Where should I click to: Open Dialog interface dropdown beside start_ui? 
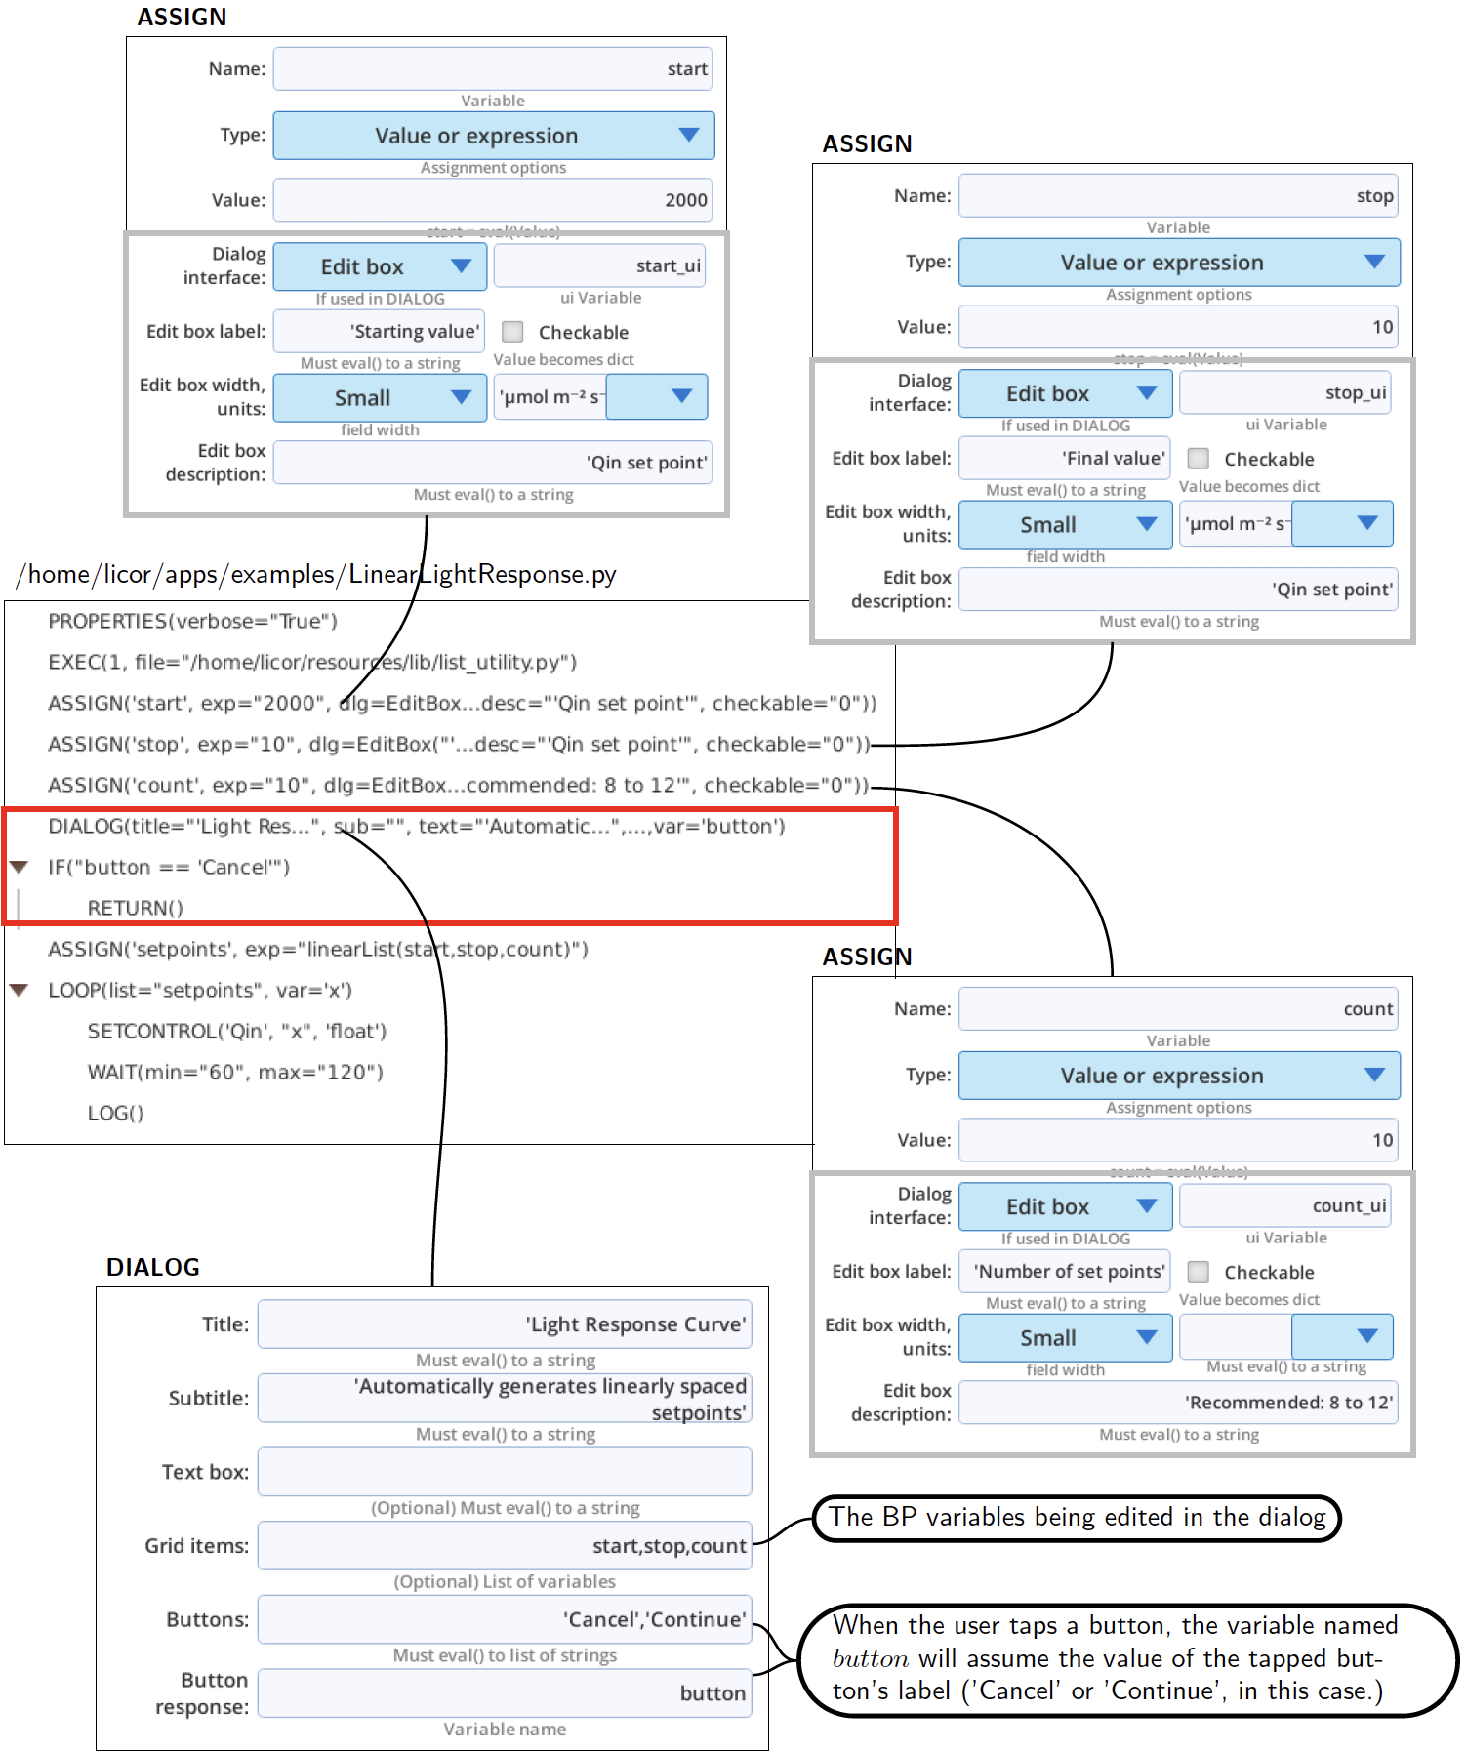(x=380, y=266)
